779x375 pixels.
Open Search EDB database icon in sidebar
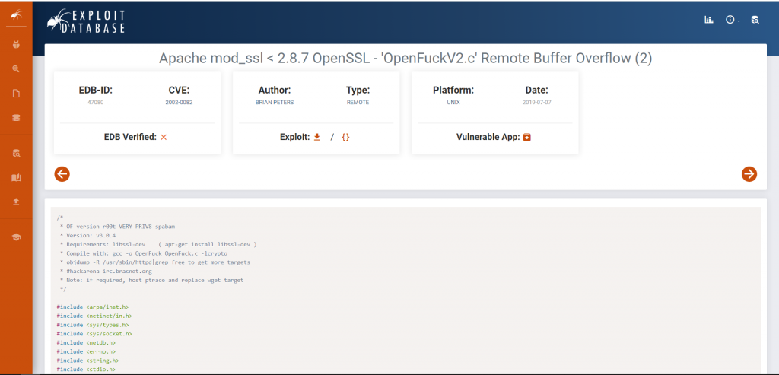[17, 154]
